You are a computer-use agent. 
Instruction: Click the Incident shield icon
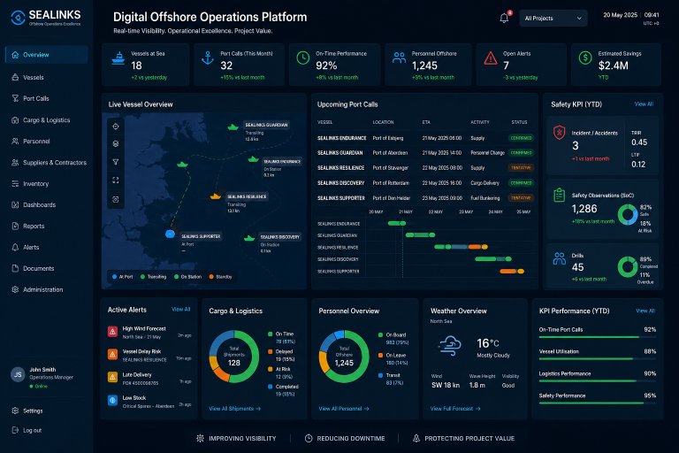pyautogui.click(x=559, y=132)
